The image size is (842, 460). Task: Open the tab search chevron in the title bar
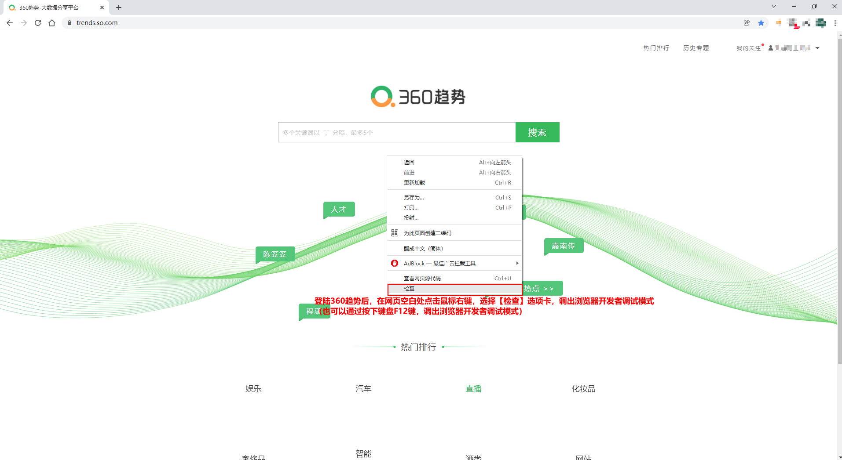point(773,6)
